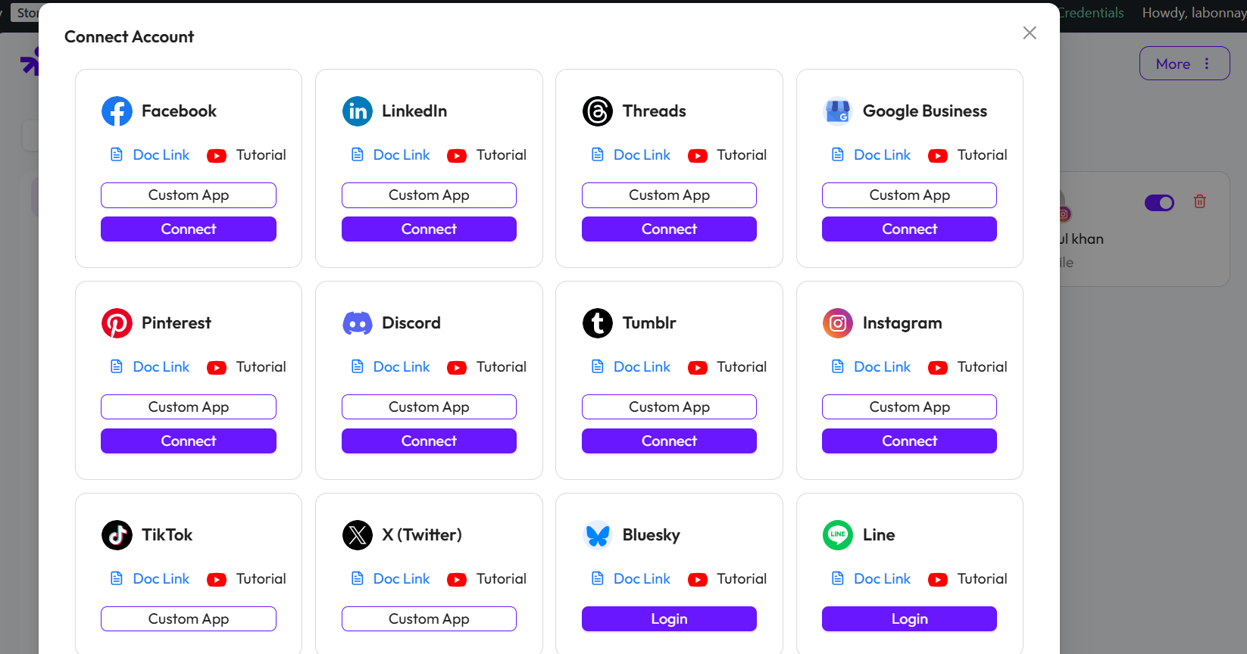Select the Line messenger icon
The image size is (1247, 654).
point(837,535)
